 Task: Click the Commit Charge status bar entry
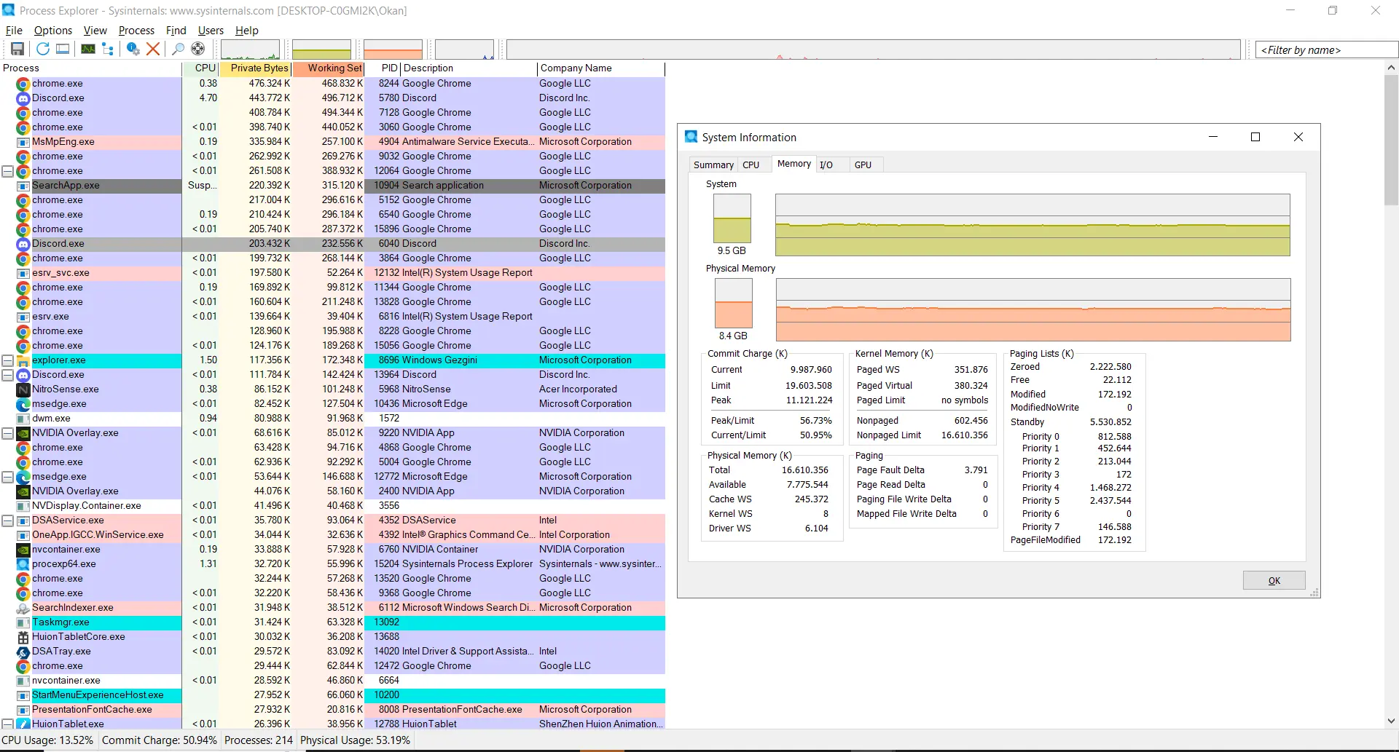pyautogui.click(x=160, y=740)
